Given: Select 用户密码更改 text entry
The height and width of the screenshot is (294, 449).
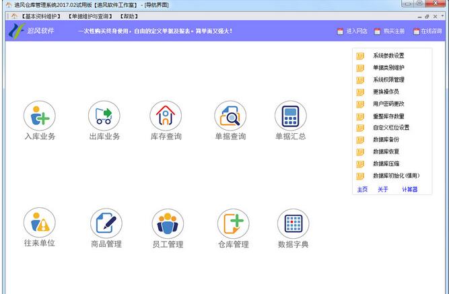Looking at the screenshot, I should click(388, 104).
